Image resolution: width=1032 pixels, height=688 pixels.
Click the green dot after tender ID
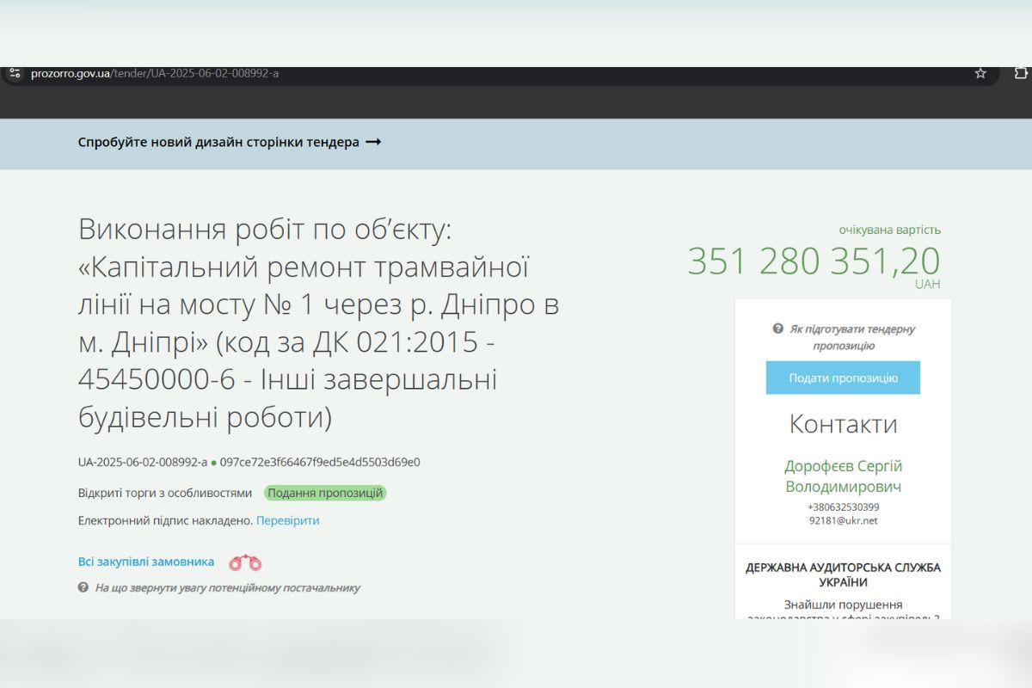click(213, 463)
